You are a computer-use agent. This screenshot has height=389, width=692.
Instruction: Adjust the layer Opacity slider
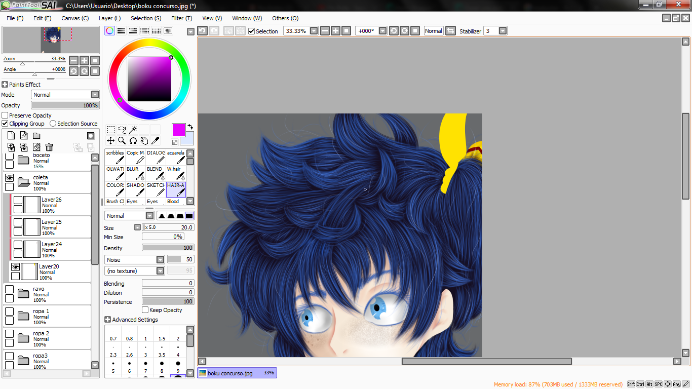65,105
